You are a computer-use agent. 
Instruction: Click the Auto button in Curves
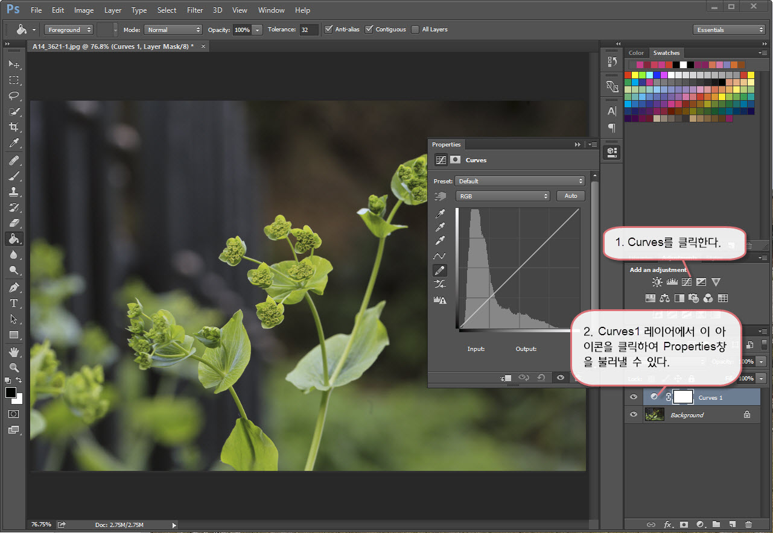(571, 196)
